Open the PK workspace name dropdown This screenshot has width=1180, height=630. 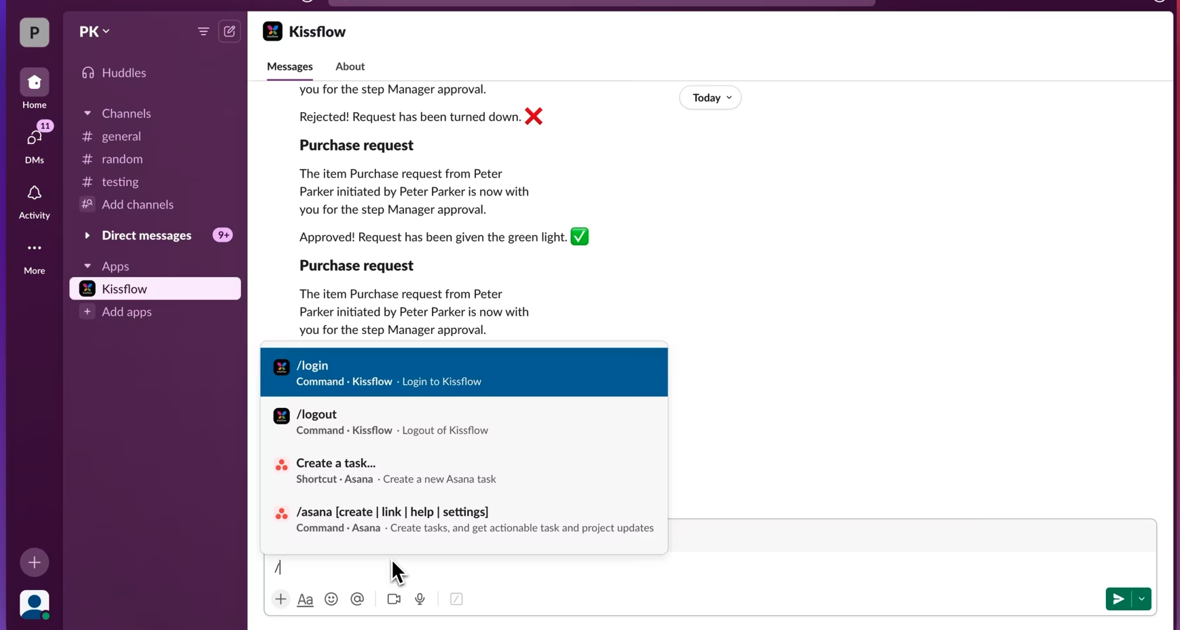click(x=94, y=31)
